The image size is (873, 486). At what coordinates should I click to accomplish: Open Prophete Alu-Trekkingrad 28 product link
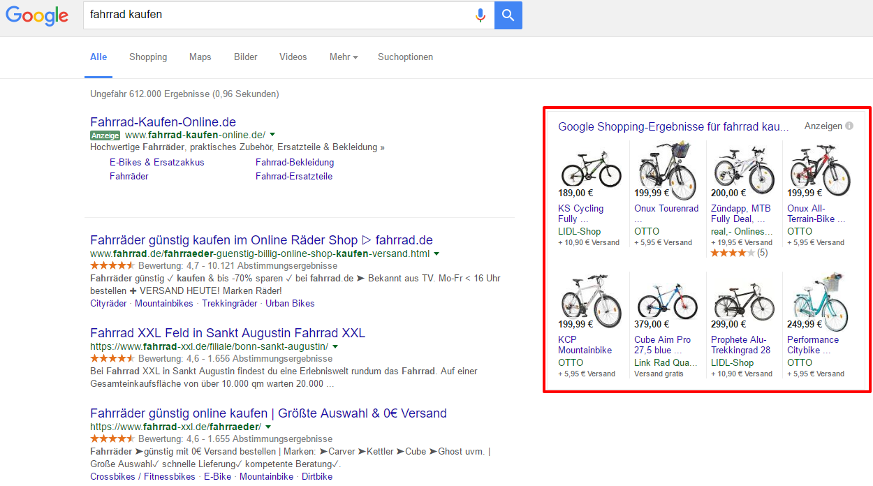point(741,345)
